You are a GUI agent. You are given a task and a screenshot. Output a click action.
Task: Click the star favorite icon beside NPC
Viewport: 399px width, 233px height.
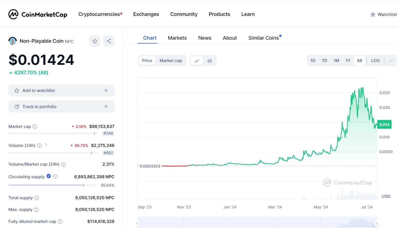tap(95, 41)
